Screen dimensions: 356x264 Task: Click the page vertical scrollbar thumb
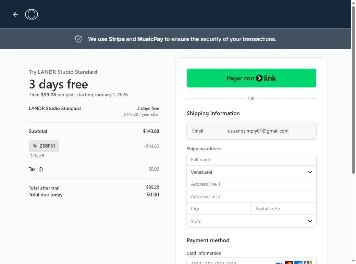coord(353,90)
